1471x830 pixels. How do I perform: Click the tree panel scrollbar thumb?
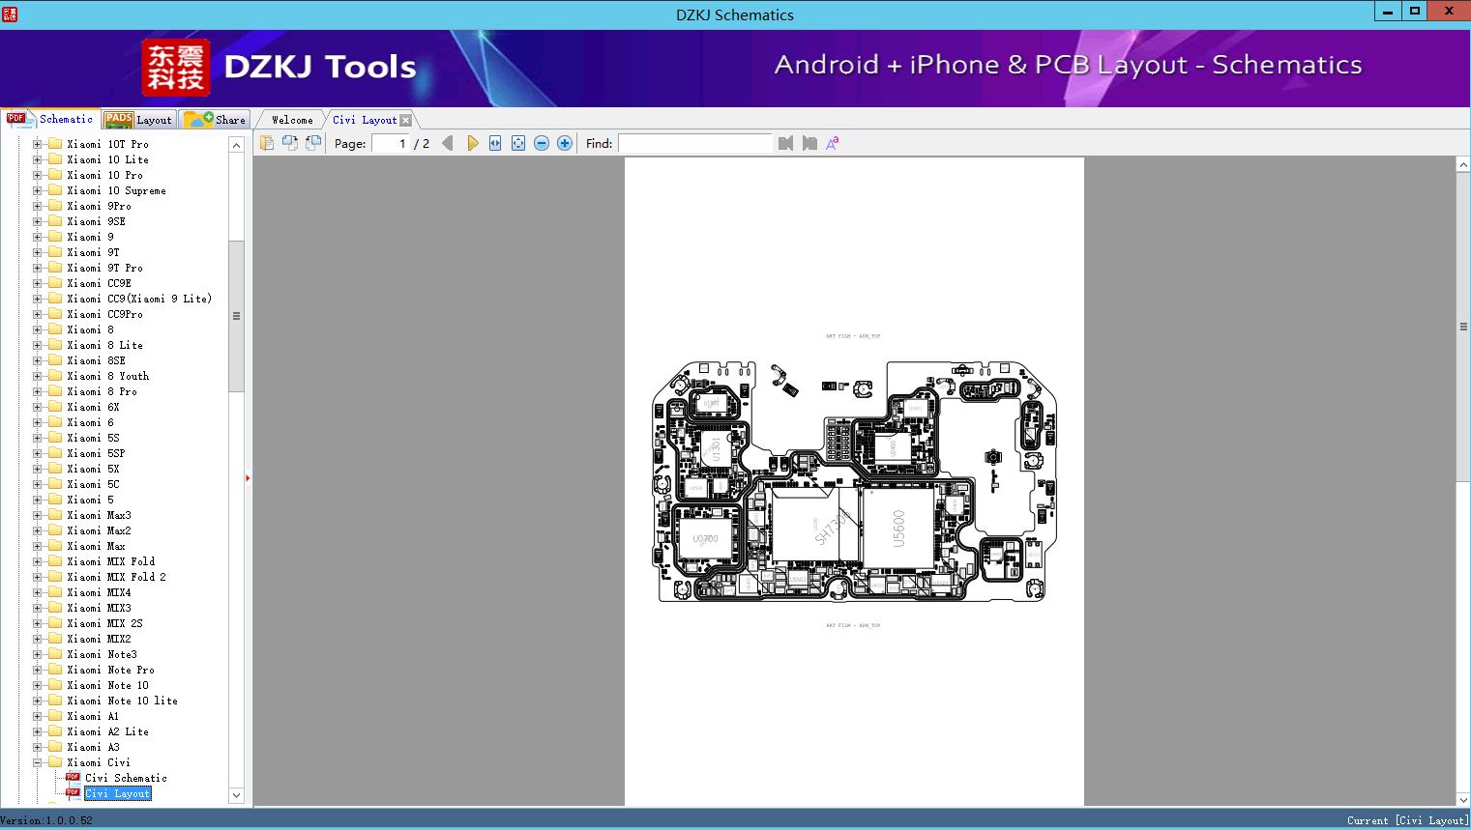coord(236,316)
